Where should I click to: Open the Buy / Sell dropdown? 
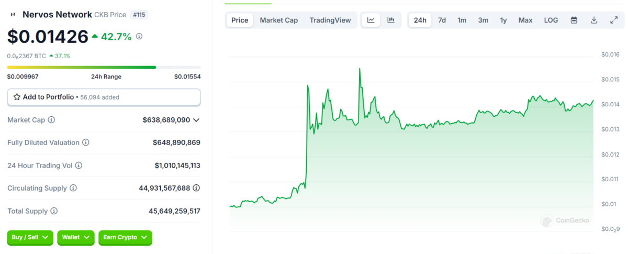[x=30, y=238]
